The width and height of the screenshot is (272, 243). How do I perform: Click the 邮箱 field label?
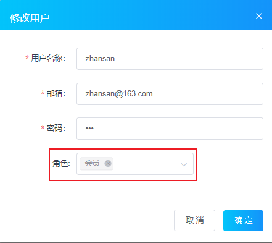[56, 93]
